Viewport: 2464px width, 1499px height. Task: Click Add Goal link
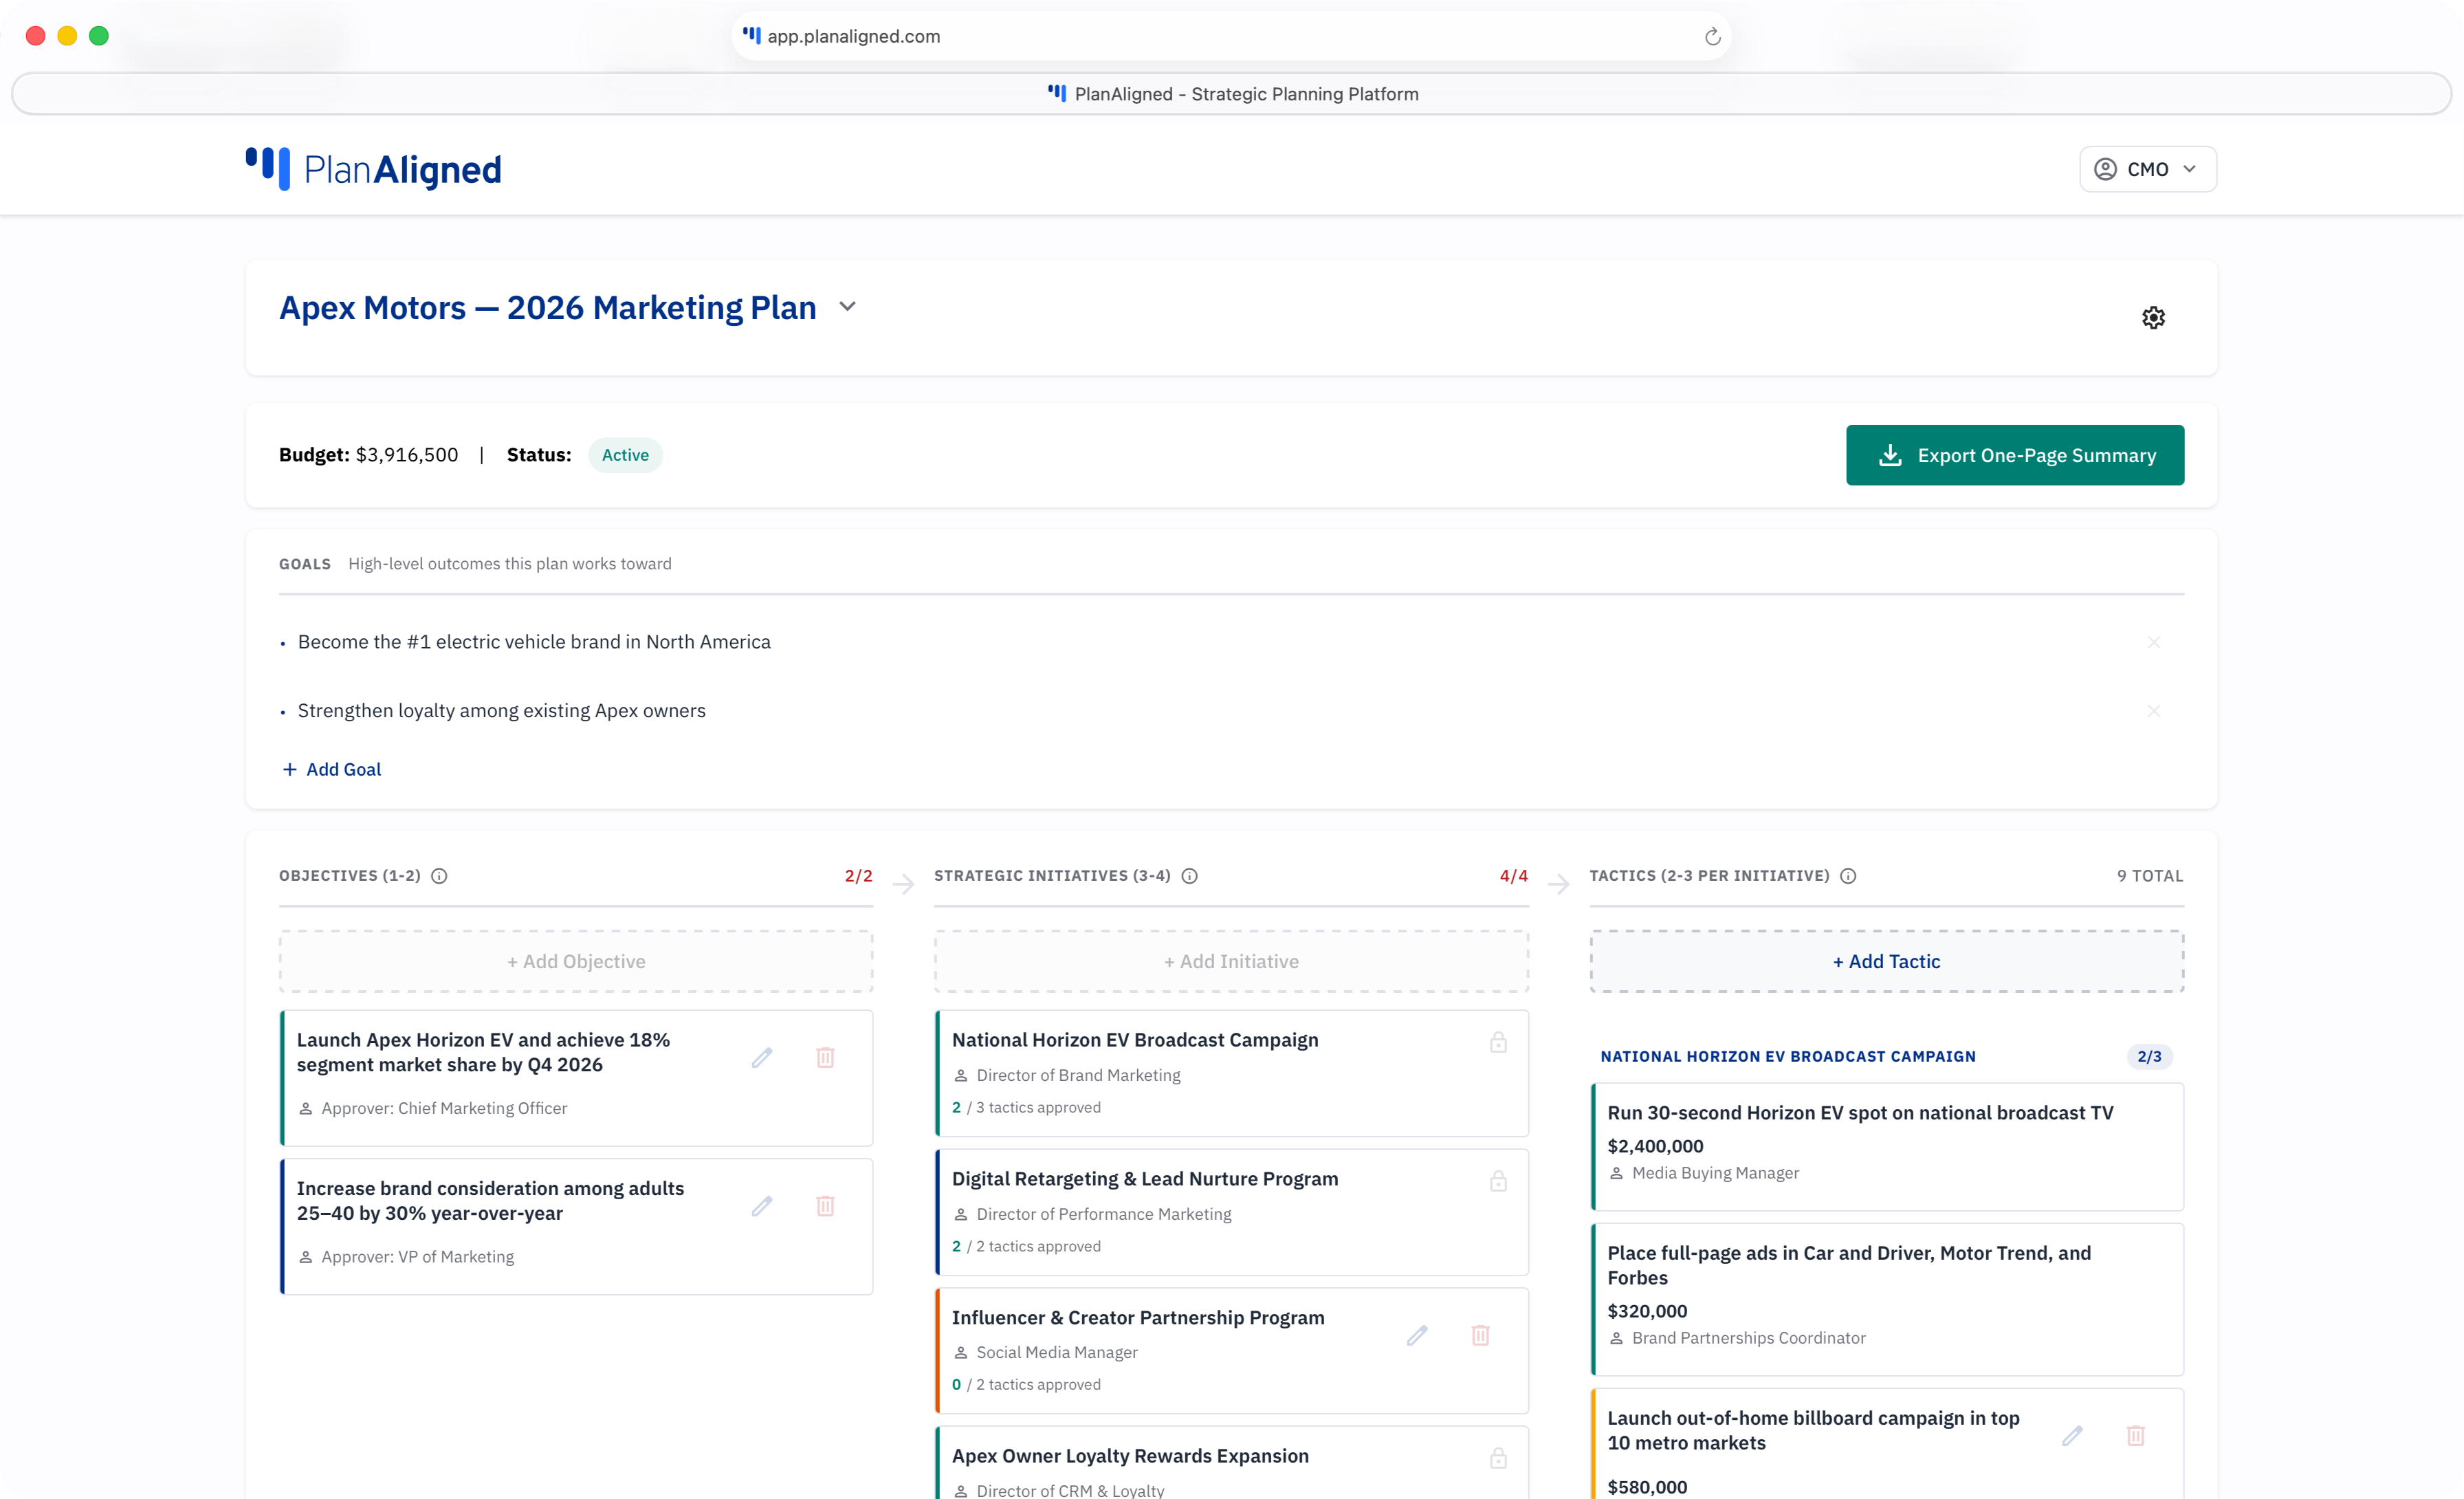331,769
